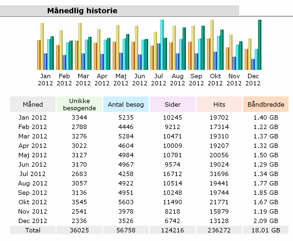The height and width of the screenshot is (241, 293).
Task: Click the 'Total' row label
Action: tap(33, 230)
